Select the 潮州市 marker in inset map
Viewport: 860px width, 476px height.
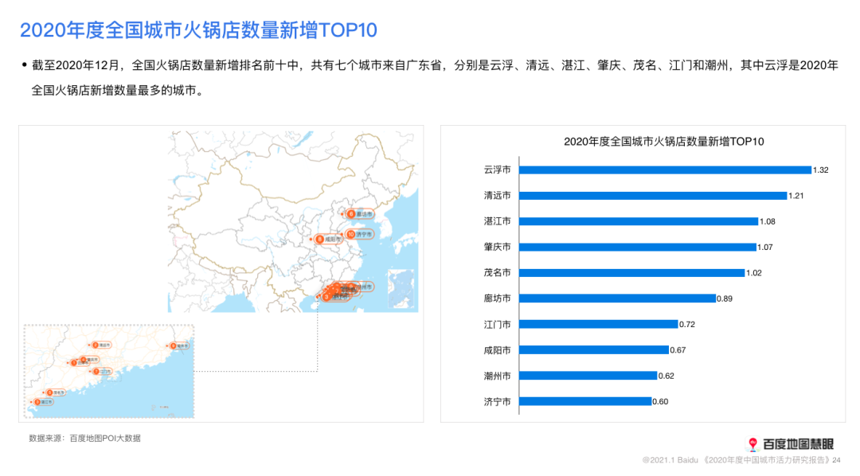point(174,345)
